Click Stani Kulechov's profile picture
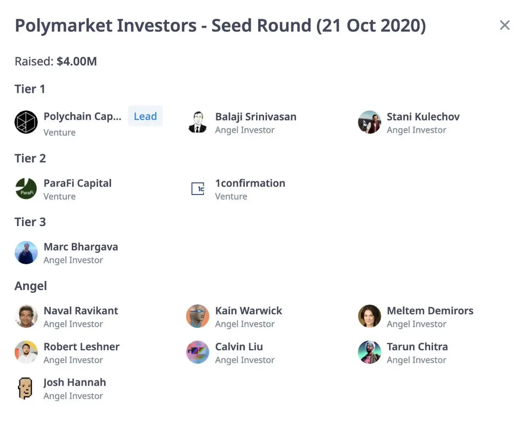Viewport: 523px width, 423px height. click(370, 122)
